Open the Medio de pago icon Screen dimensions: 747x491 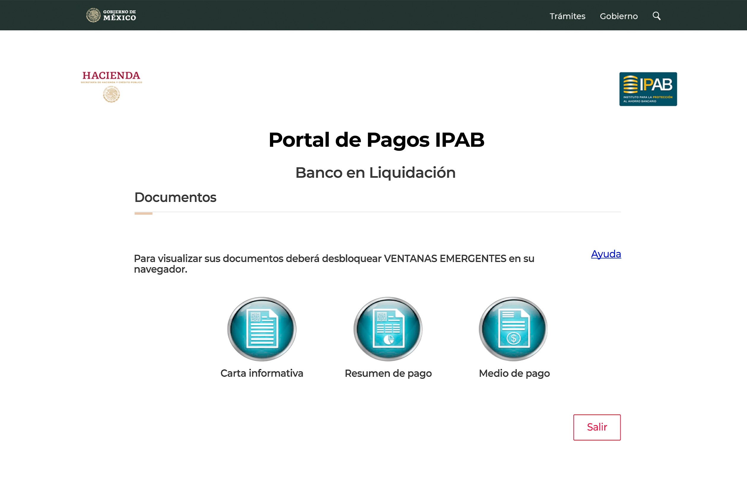(x=513, y=329)
